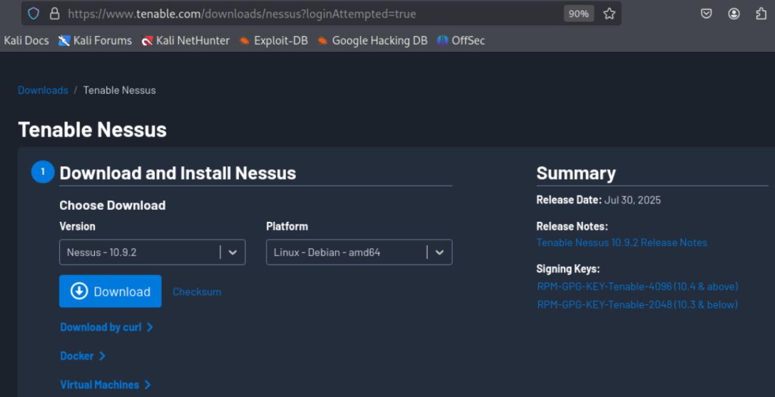Open Tenable Nessus 10.9.2 Release Notes

tap(621, 243)
